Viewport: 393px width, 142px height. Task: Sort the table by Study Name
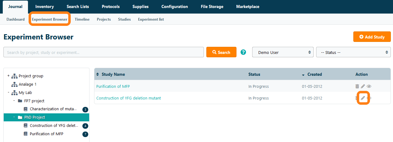click(x=113, y=74)
